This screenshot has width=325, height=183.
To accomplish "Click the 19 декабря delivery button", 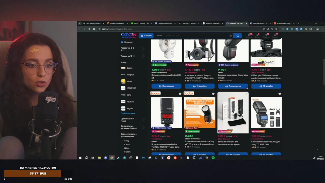I will pyautogui.click(x=200, y=86).
